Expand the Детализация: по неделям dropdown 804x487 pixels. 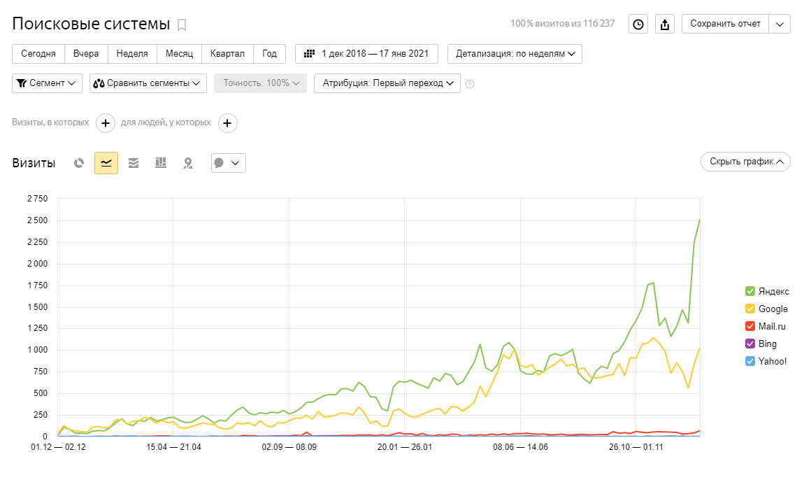515,54
